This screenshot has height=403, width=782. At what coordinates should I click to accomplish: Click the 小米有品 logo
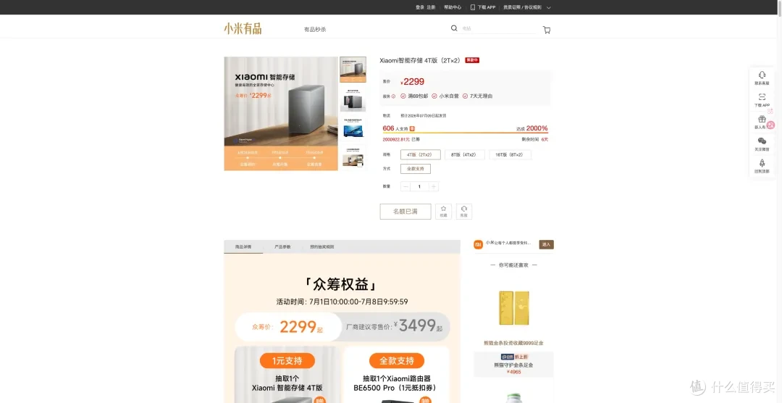[x=243, y=28]
